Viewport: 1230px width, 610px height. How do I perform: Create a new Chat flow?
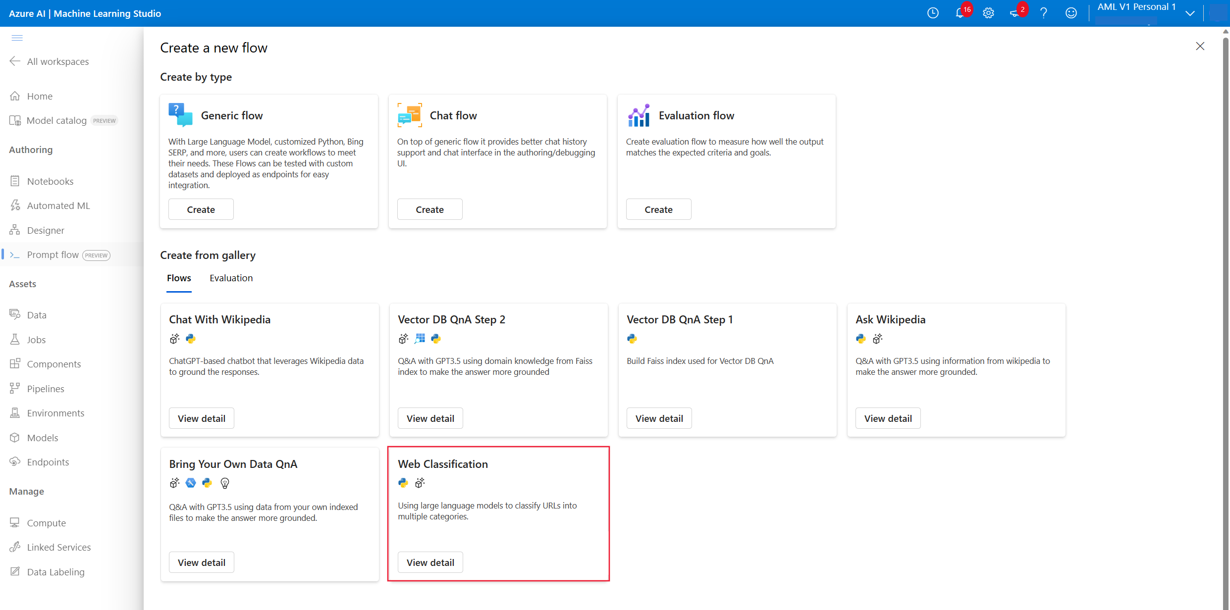click(429, 209)
